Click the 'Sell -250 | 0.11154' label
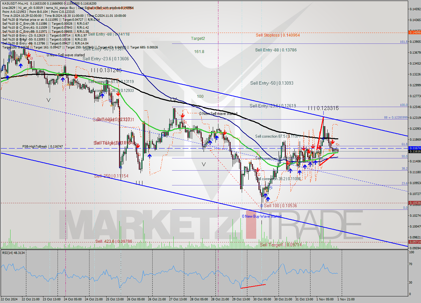421x303 pixels. pyautogui.click(x=111, y=176)
